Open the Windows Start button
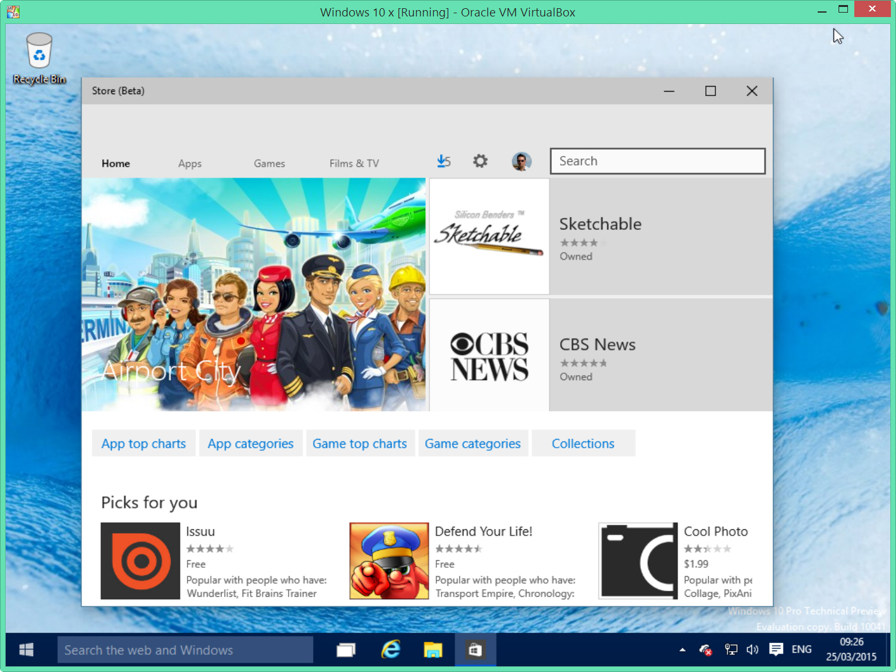Viewport: 896px width, 672px height. (27, 650)
